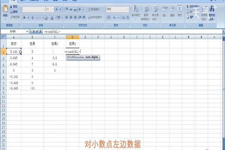225x150 pixels.
Task: Cancel formula entry with the X
Action: point(34,31)
